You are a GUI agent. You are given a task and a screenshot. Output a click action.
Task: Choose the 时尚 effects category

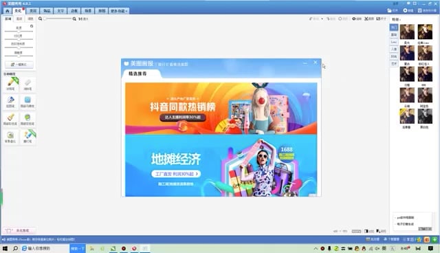(394, 56)
